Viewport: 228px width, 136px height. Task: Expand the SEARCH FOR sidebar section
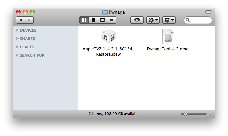pyautogui.click(x=17, y=55)
